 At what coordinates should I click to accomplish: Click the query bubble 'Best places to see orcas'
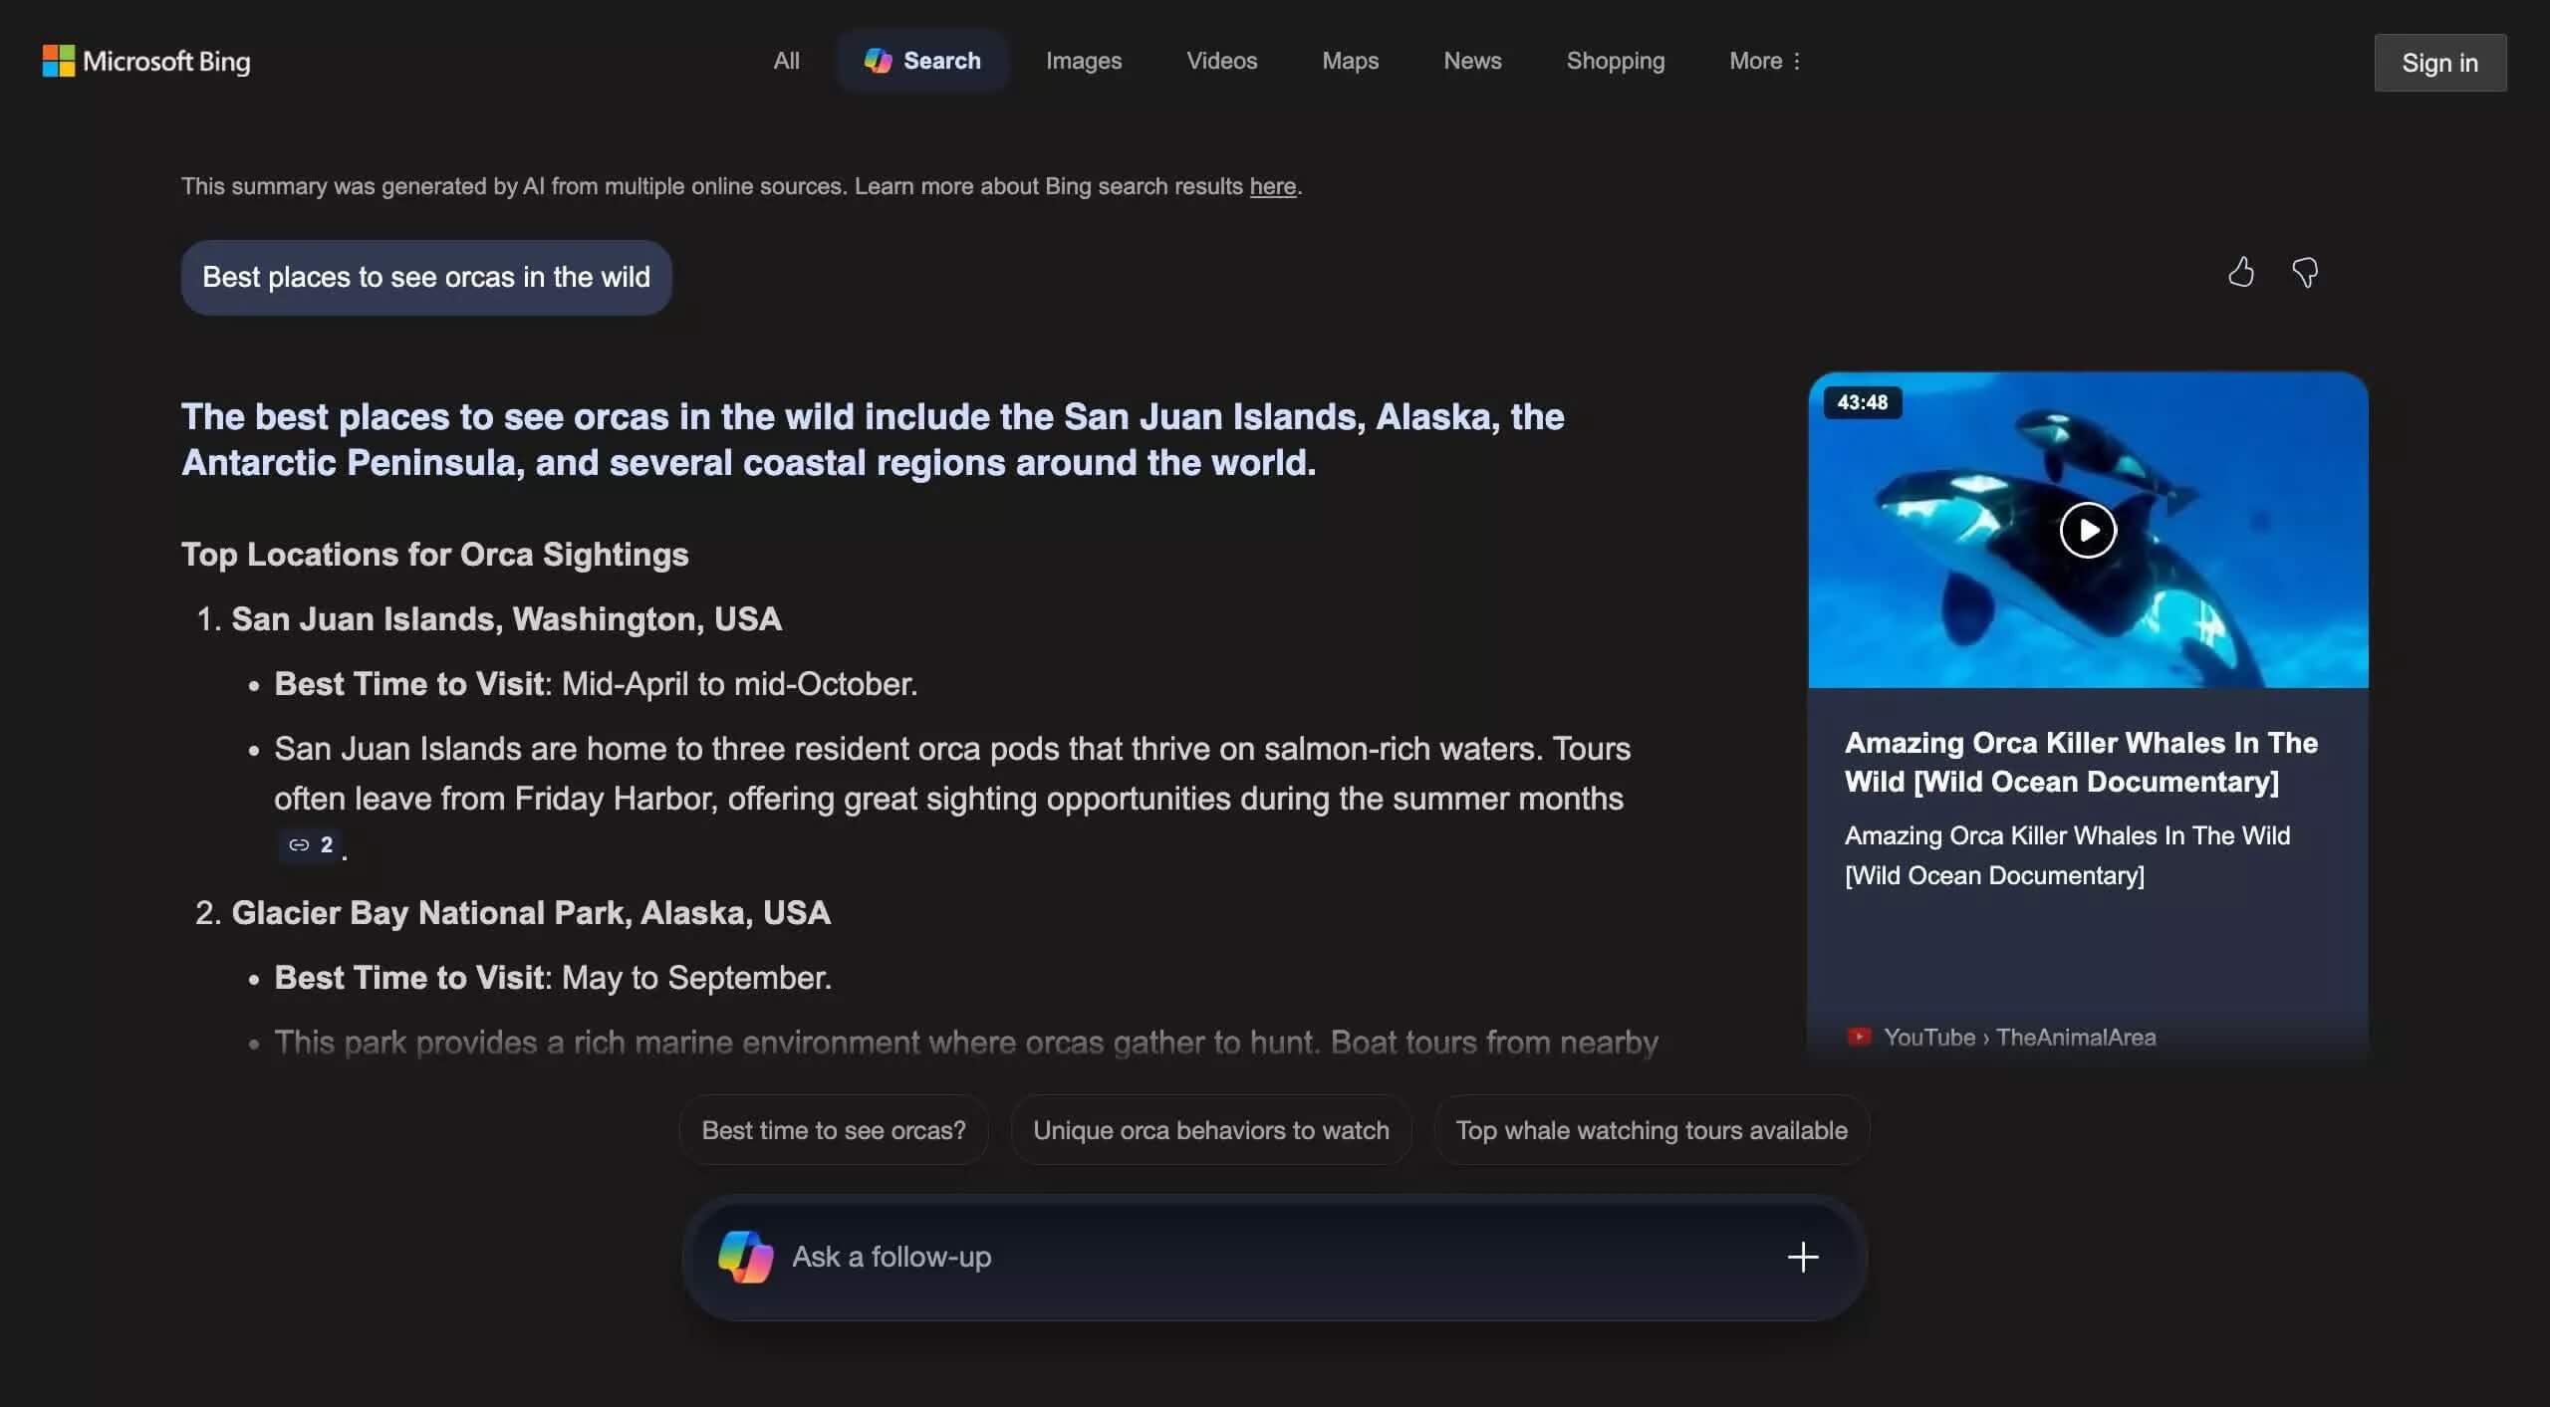[426, 277]
